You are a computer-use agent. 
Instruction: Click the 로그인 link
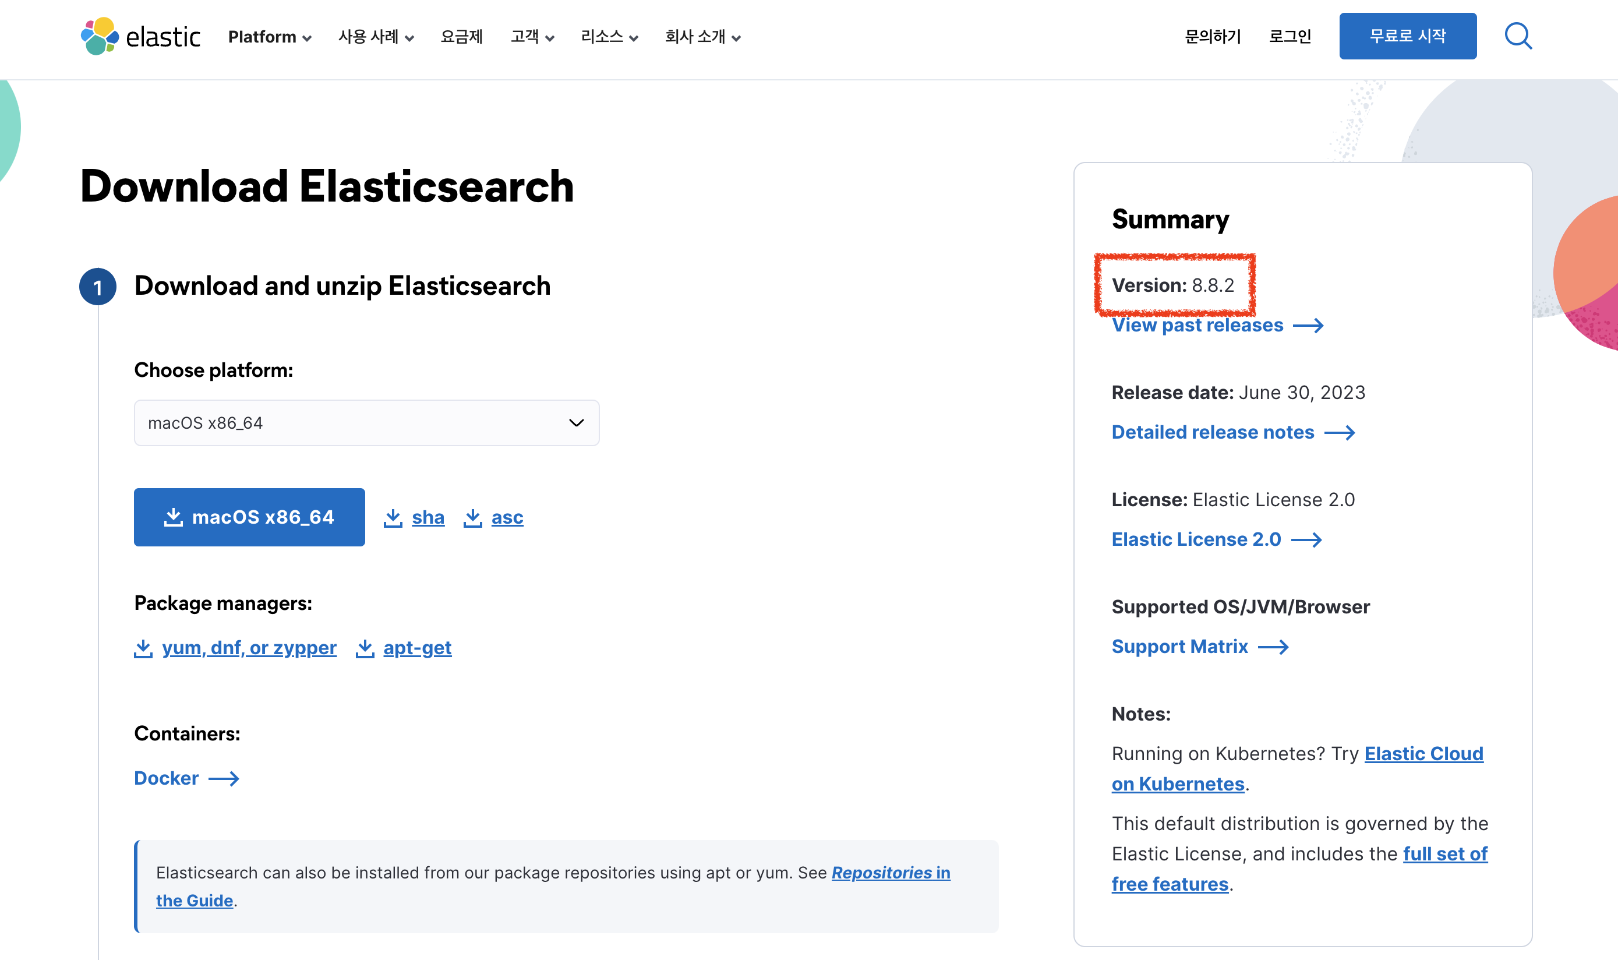pos(1290,36)
